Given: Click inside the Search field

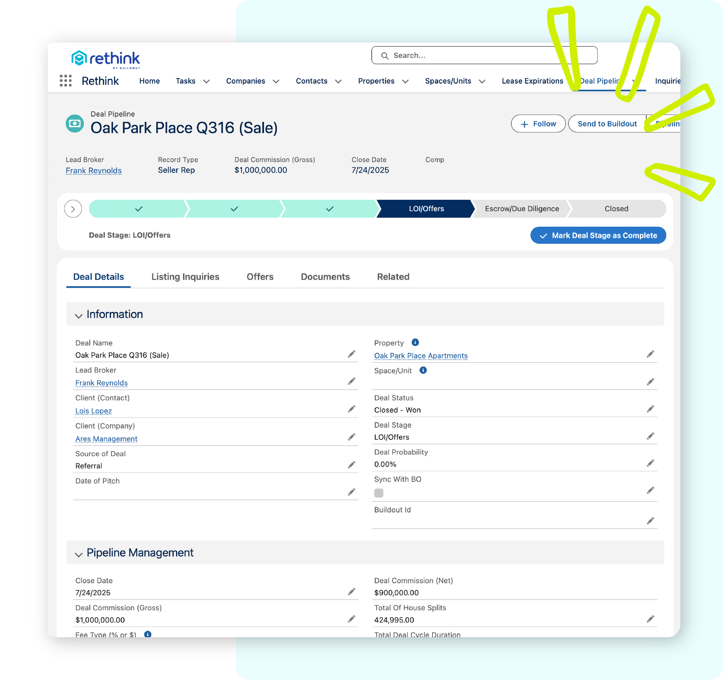Looking at the screenshot, I should coord(469,55).
